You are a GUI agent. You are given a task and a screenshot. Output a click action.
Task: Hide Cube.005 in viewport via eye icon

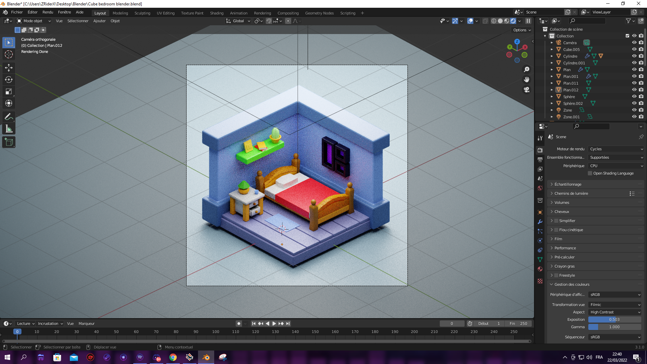click(x=634, y=49)
